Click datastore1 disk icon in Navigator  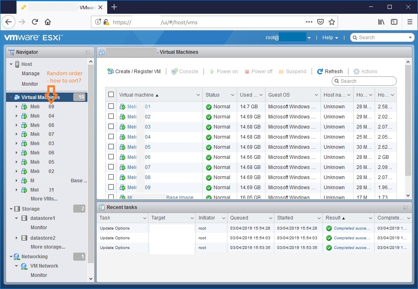point(24,218)
